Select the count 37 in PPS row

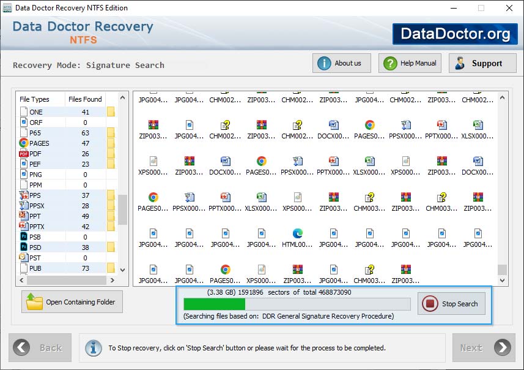tap(86, 195)
